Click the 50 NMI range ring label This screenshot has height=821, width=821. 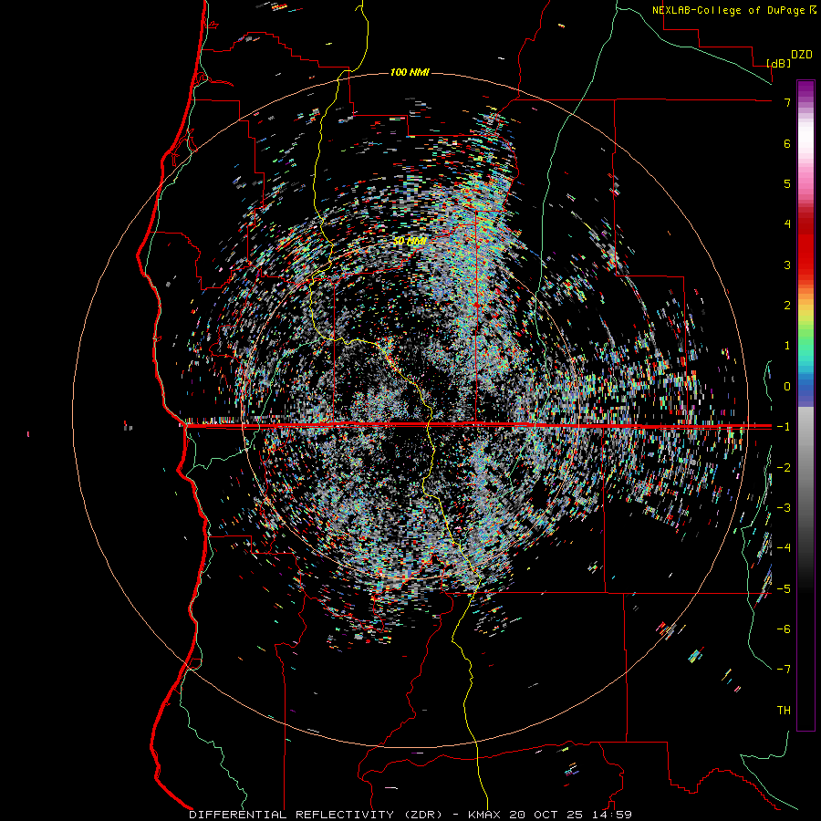coord(410,241)
